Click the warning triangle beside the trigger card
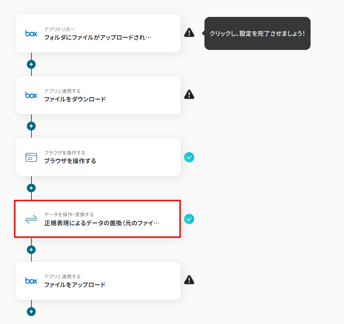Screen dimensions: 344x324 coord(189,33)
